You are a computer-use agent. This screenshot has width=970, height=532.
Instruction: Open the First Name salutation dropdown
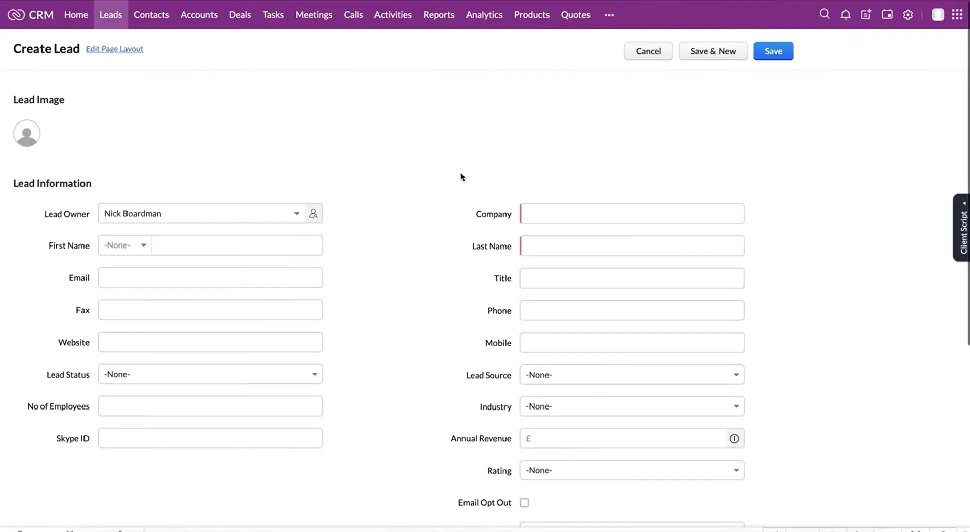click(124, 245)
